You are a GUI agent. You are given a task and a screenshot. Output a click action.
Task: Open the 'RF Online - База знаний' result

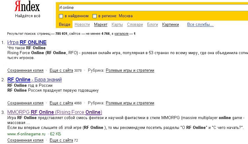coord(35,79)
